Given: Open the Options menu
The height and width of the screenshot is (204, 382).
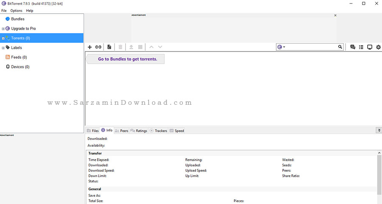Looking at the screenshot, I should click(x=16, y=11).
